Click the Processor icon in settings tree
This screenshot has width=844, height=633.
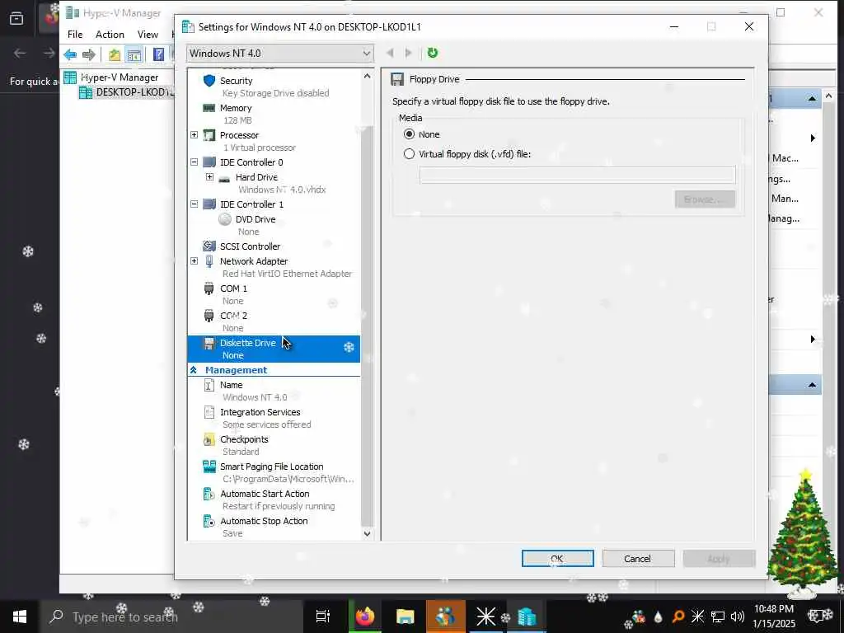pos(209,135)
